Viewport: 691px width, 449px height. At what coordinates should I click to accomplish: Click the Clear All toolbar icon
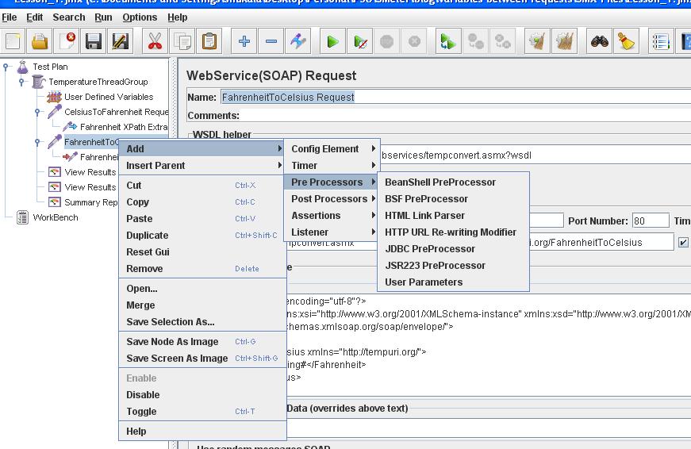click(x=565, y=41)
